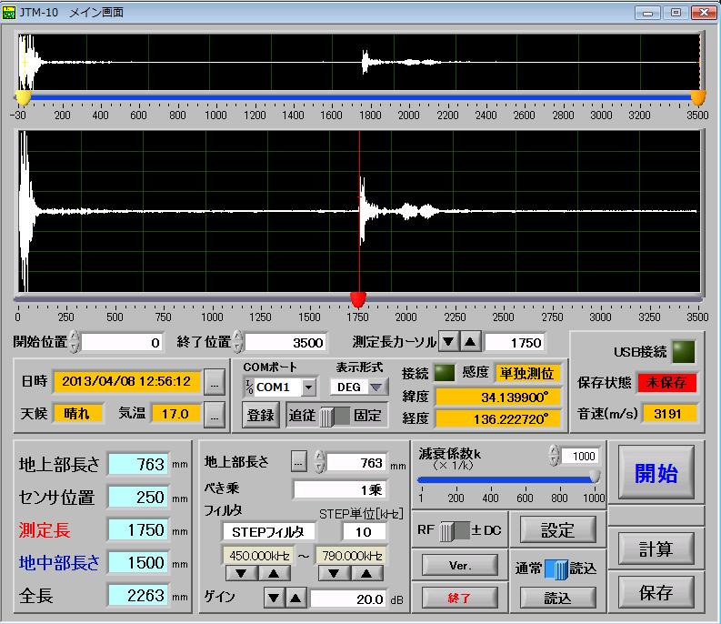Click the browse button beside 地上部長さ input

click(x=299, y=461)
